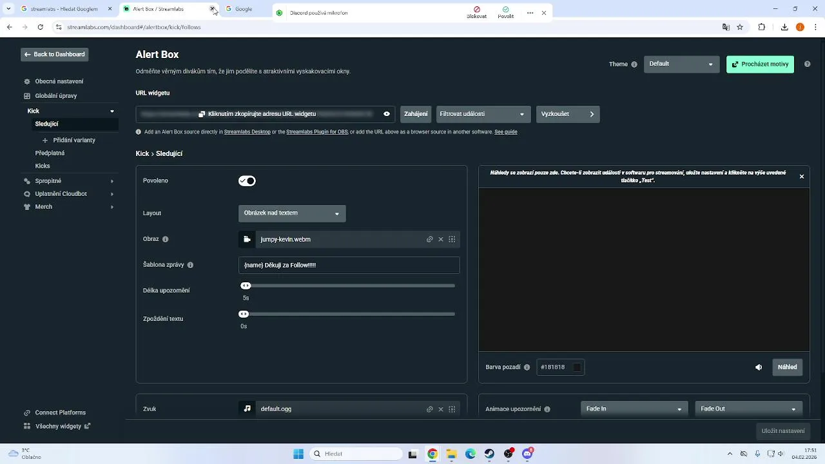Open Globální úpravy in the sidebar
The image size is (825, 464).
click(x=56, y=96)
